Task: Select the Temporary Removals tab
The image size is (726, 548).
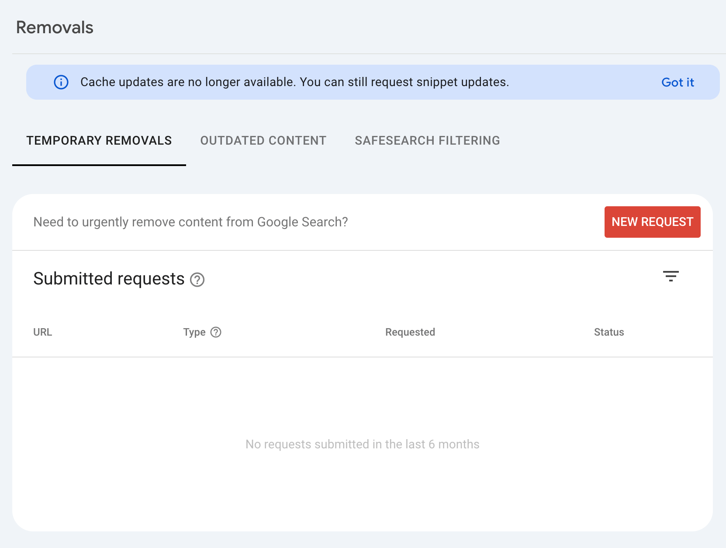Action: tap(99, 140)
